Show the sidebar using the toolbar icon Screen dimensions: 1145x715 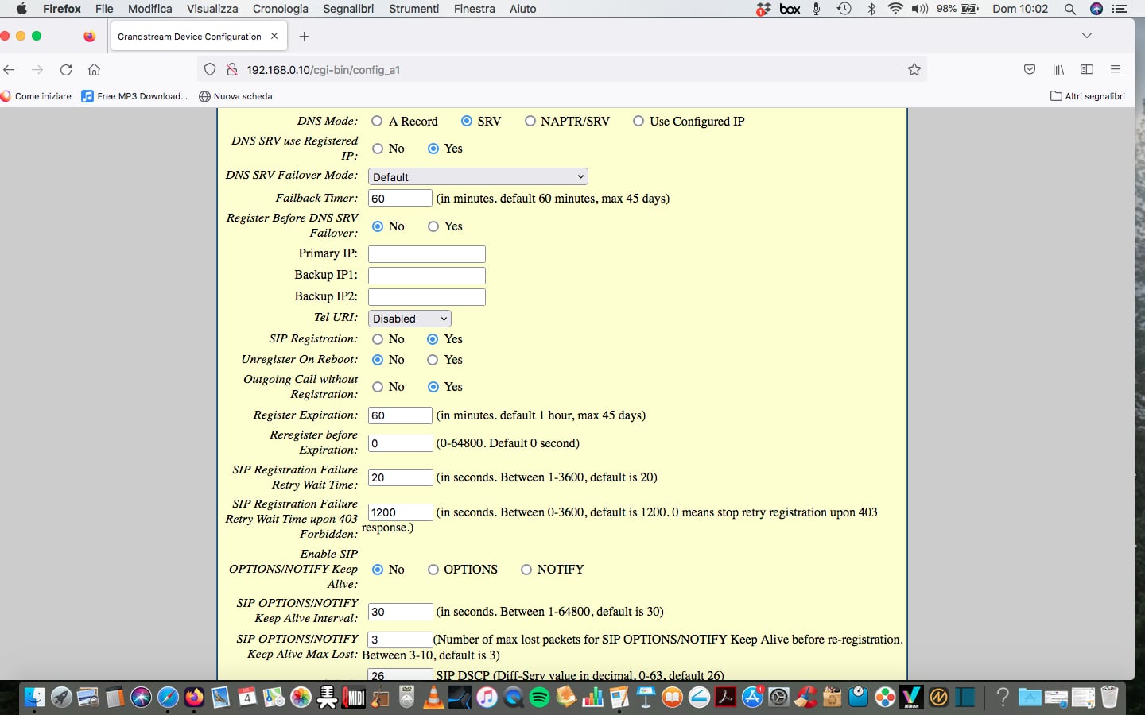click(1087, 70)
